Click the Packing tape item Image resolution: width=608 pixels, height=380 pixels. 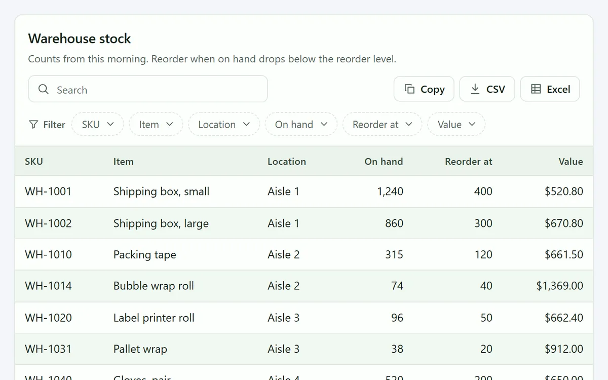point(145,254)
